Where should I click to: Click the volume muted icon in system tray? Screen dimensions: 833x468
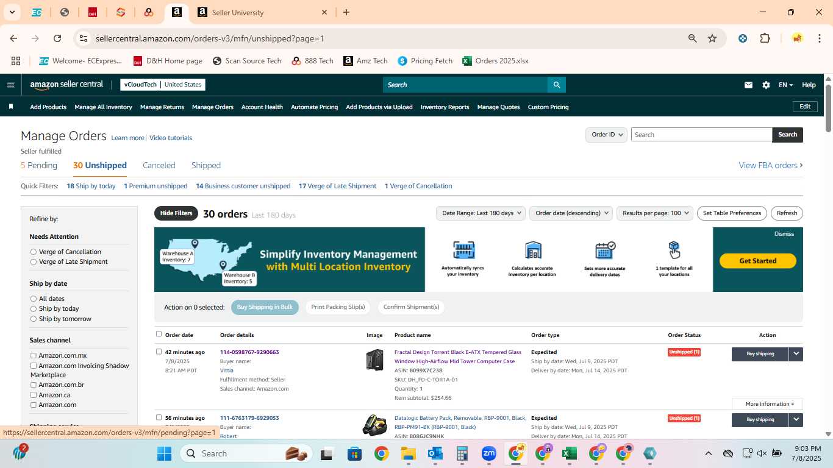(762, 453)
